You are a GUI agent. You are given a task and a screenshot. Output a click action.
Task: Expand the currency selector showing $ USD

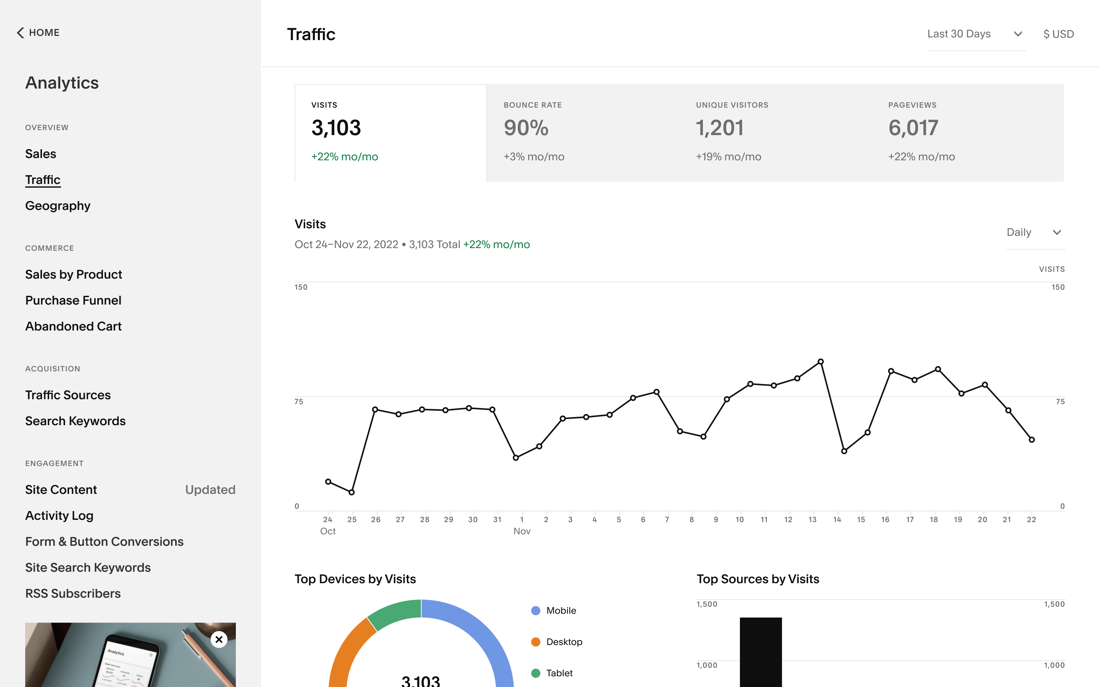pos(1058,34)
